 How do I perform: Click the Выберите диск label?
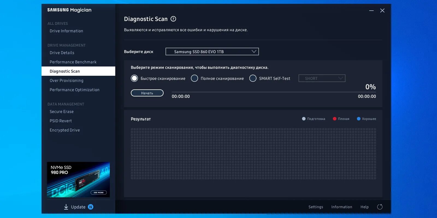point(138,52)
